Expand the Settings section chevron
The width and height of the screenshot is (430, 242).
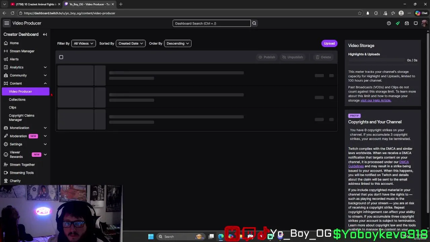coord(45,144)
